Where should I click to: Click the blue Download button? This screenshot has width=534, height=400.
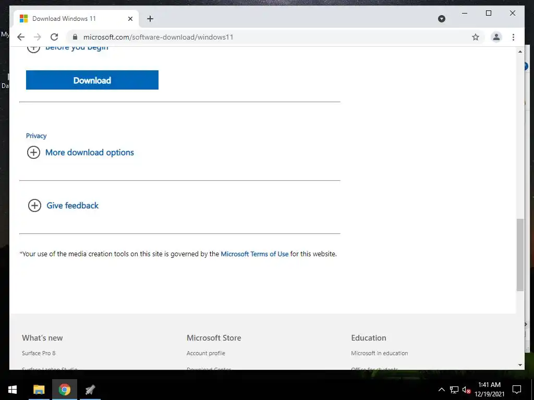(x=92, y=80)
